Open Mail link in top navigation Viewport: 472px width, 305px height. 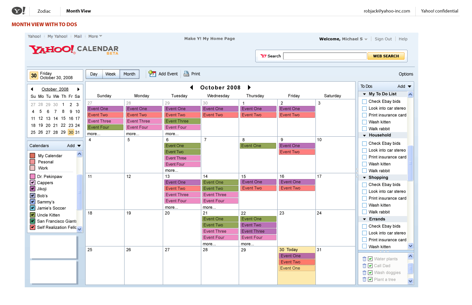pyautogui.click(x=78, y=36)
